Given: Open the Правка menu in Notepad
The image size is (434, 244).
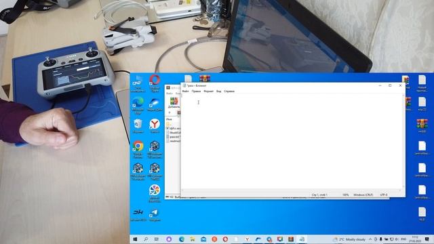Looking at the screenshot, I should (196, 91).
